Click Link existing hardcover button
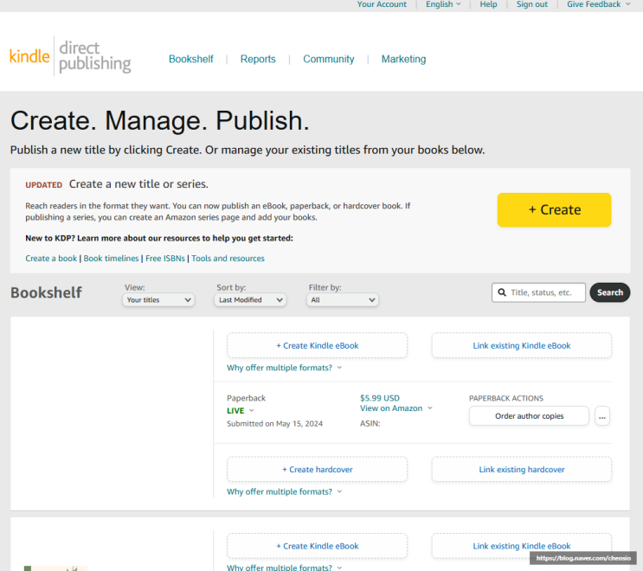The height and width of the screenshot is (571, 643). point(521,469)
